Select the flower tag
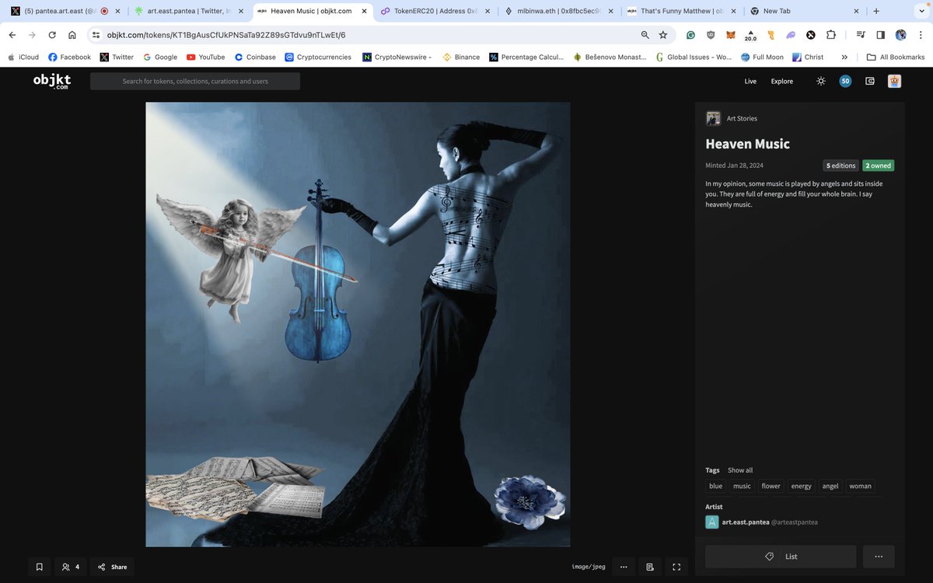 click(x=771, y=486)
